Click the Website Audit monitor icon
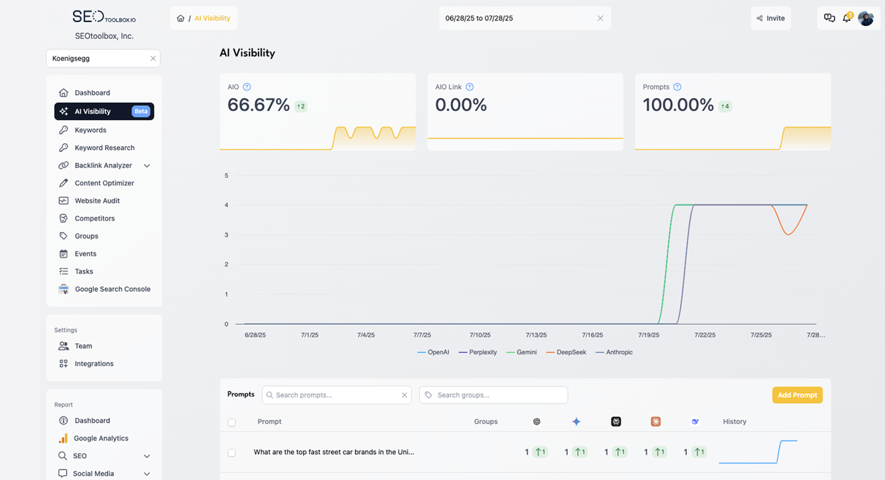885x480 pixels. pyautogui.click(x=63, y=201)
